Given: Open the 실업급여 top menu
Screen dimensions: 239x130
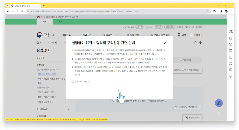Looking at the screenshot, I should [x=108, y=35].
